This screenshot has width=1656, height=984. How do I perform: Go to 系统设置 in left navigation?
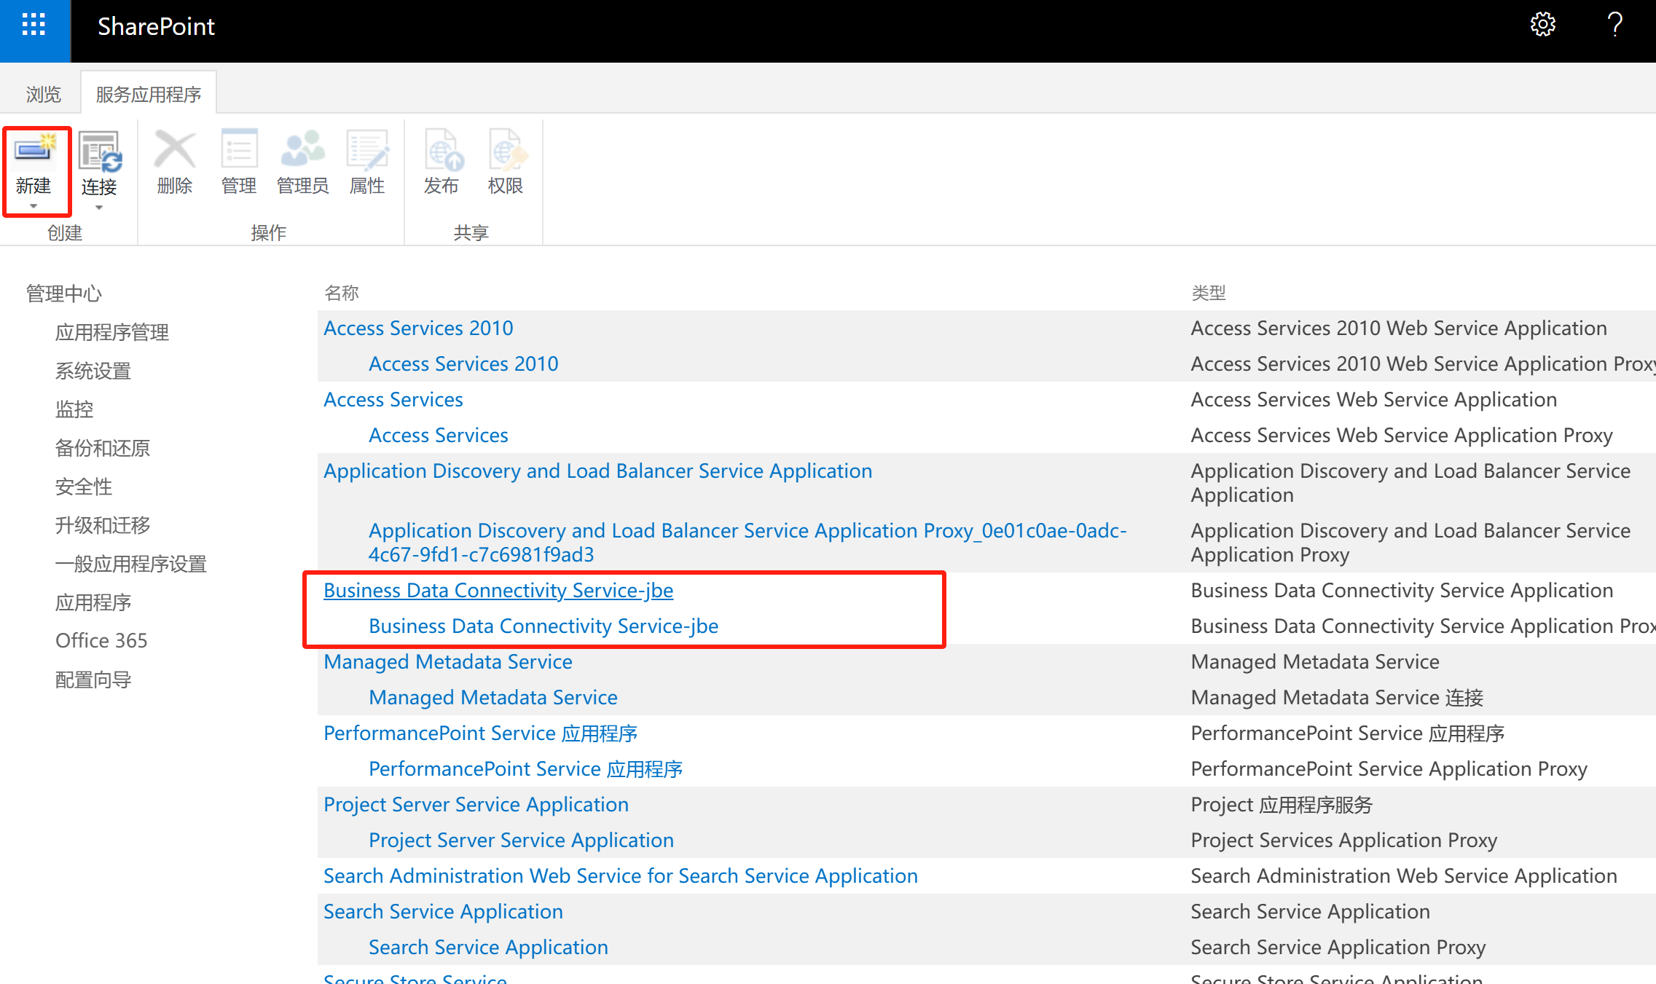pyautogui.click(x=93, y=371)
